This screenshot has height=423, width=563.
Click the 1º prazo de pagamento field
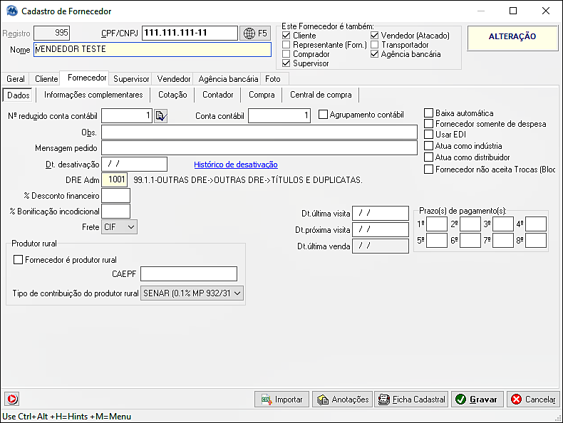[437, 224]
